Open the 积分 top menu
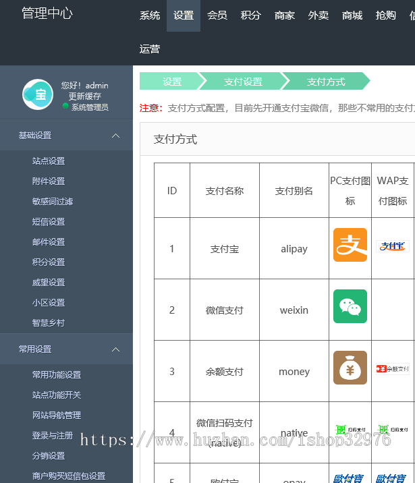 coord(251,16)
